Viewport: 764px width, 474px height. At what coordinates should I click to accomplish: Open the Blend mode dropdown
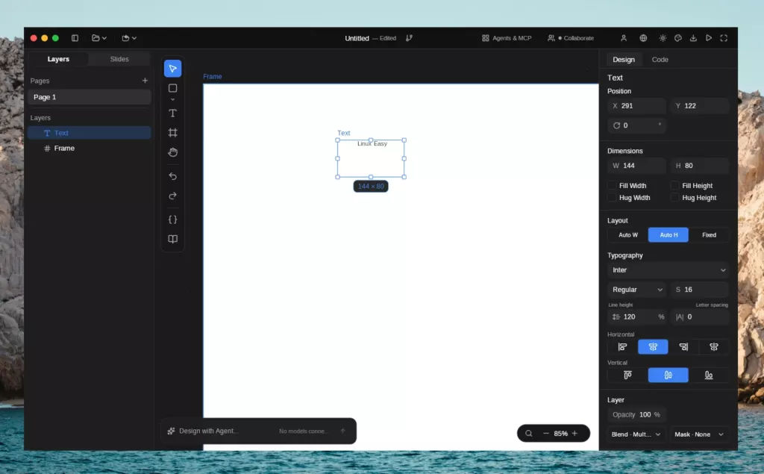[636, 434]
